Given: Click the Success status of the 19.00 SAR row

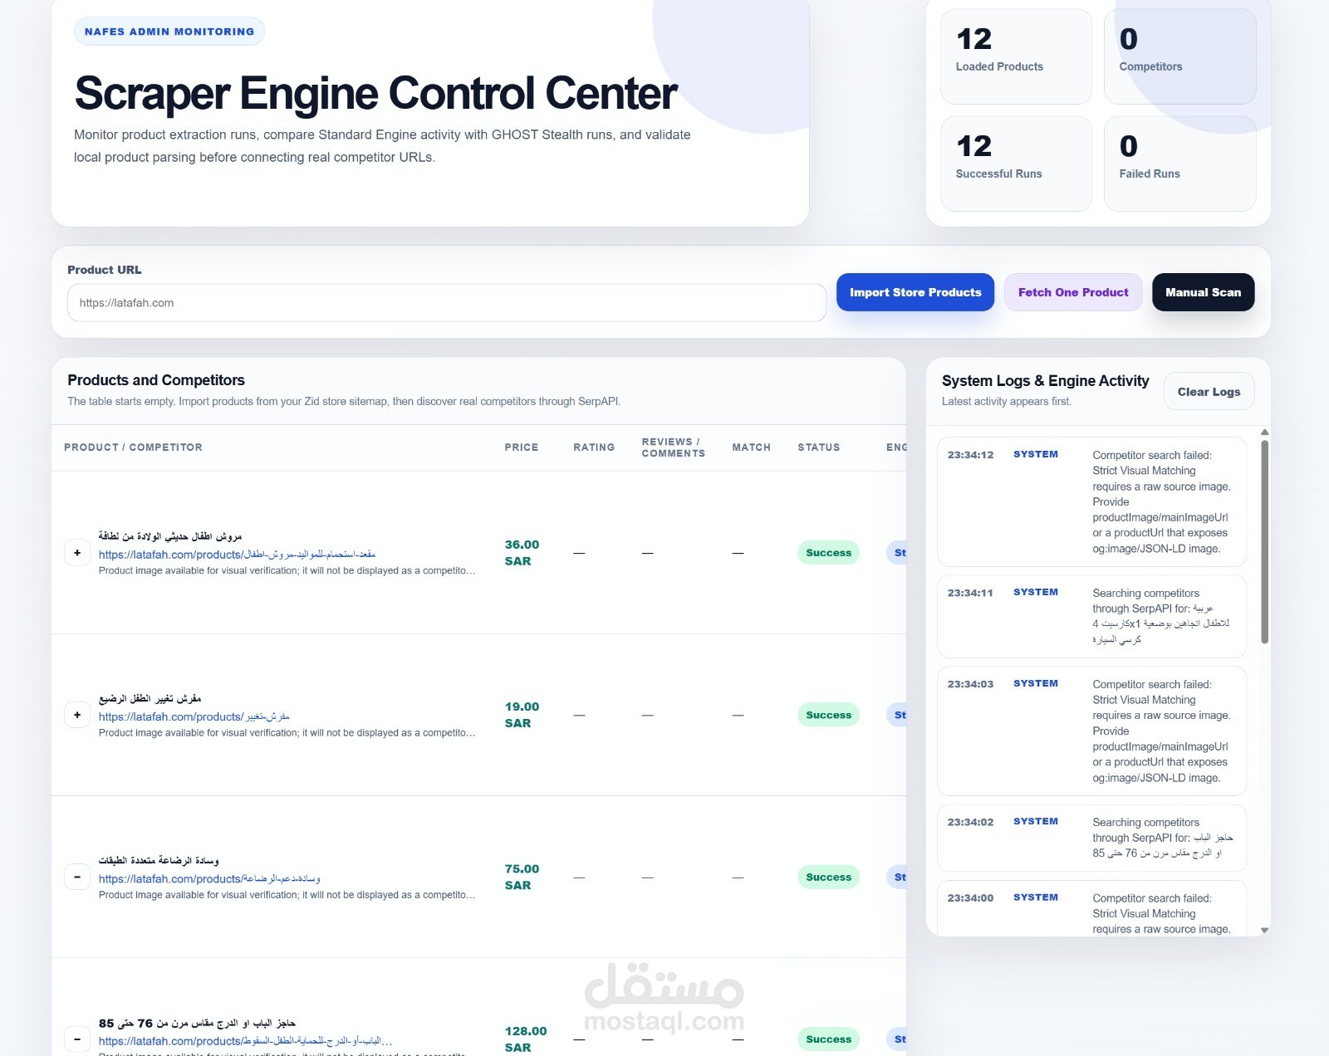Looking at the screenshot, I should click(x=828, y=715).
